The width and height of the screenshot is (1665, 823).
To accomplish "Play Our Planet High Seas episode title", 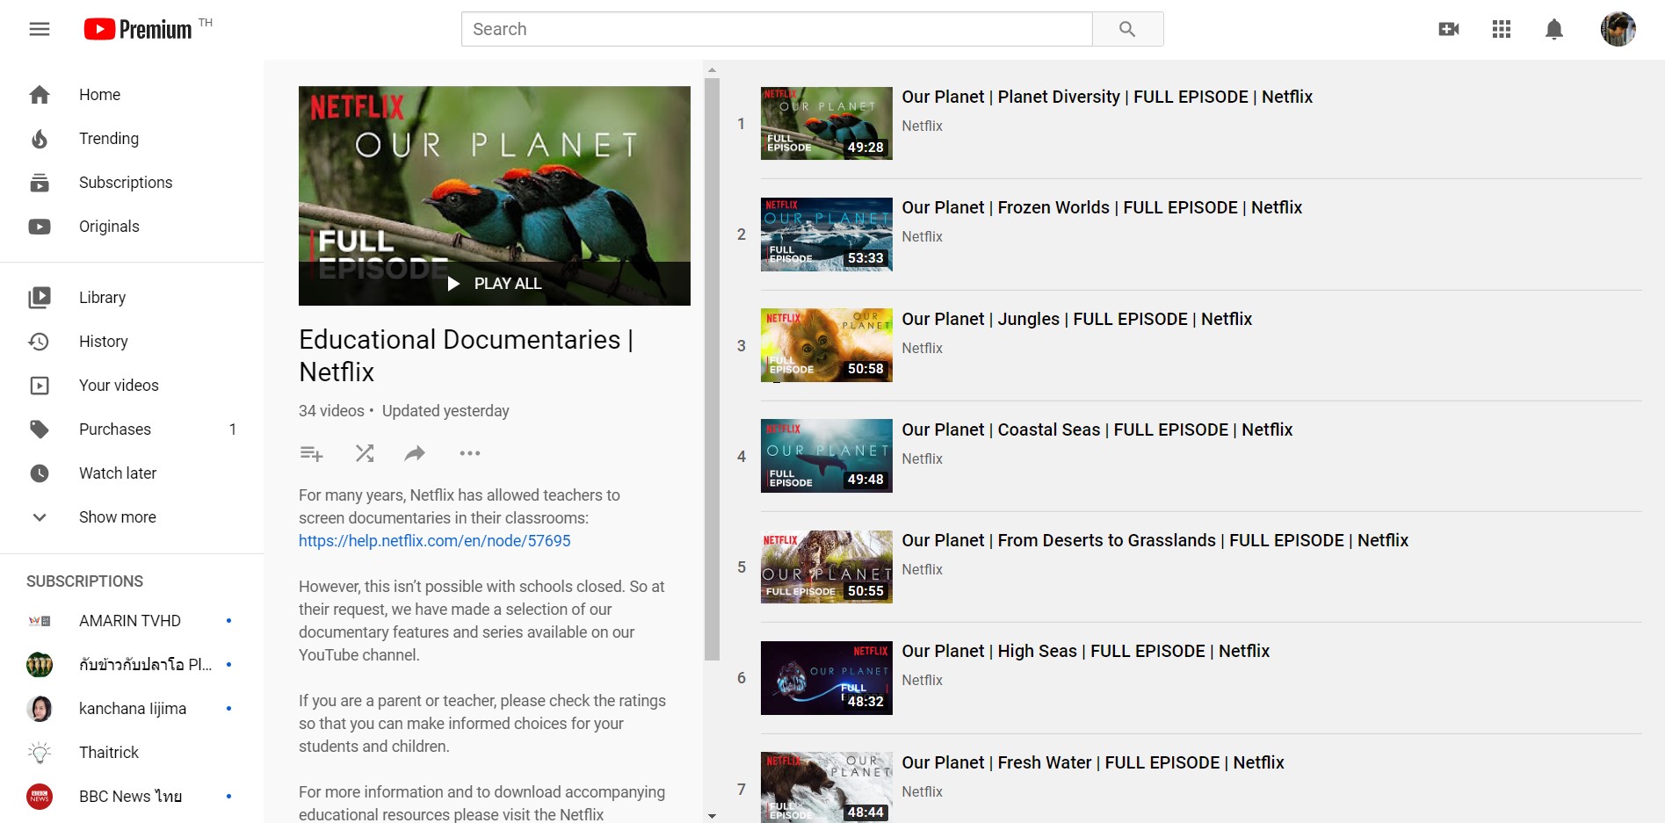I will point(1085,651).
